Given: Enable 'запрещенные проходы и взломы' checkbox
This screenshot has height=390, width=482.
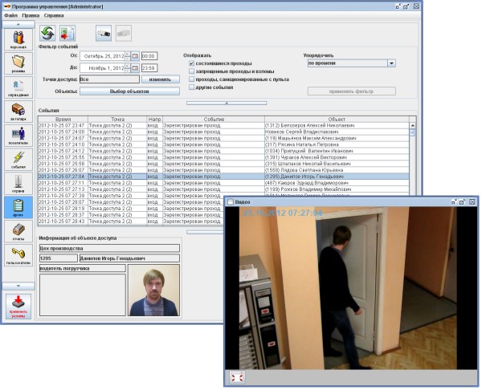Looking at the screenshot, I should click(x=190, y=71).
